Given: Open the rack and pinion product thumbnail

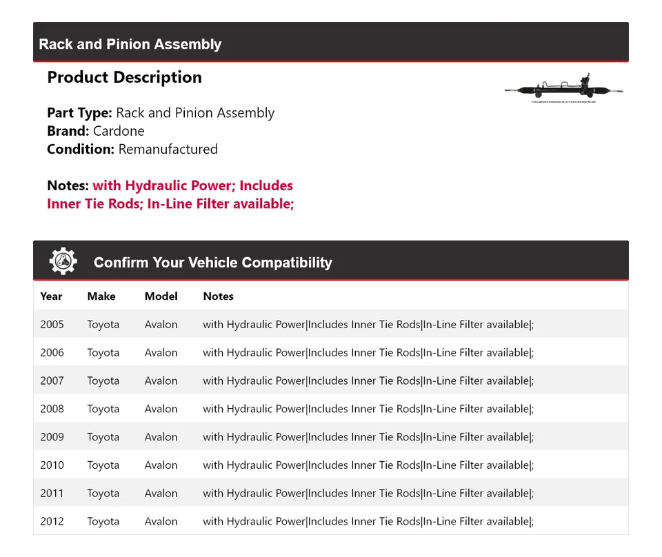Looking at the screenshot, I should pyautogui.click(x=563, y=90).
